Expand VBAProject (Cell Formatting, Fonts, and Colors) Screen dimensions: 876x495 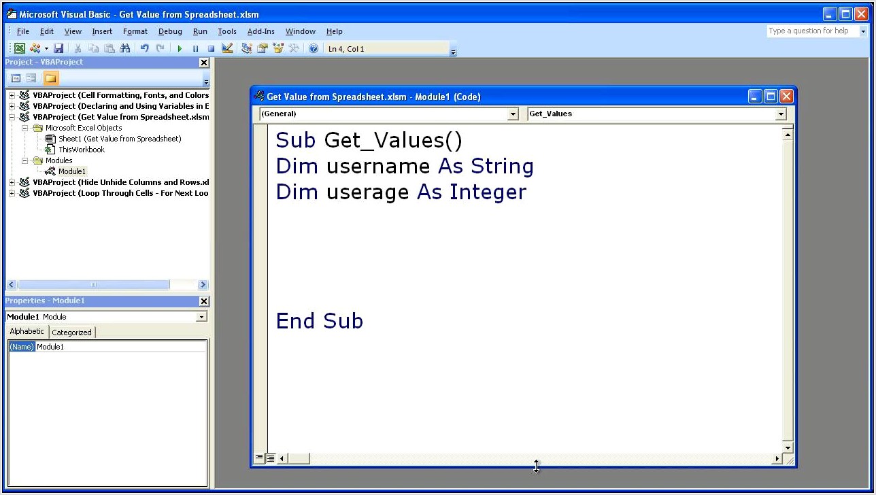tap(12, 95)
